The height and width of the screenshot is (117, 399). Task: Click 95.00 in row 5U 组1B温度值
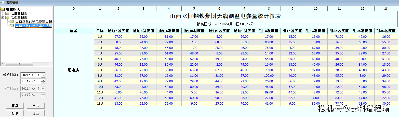(292, 59)
